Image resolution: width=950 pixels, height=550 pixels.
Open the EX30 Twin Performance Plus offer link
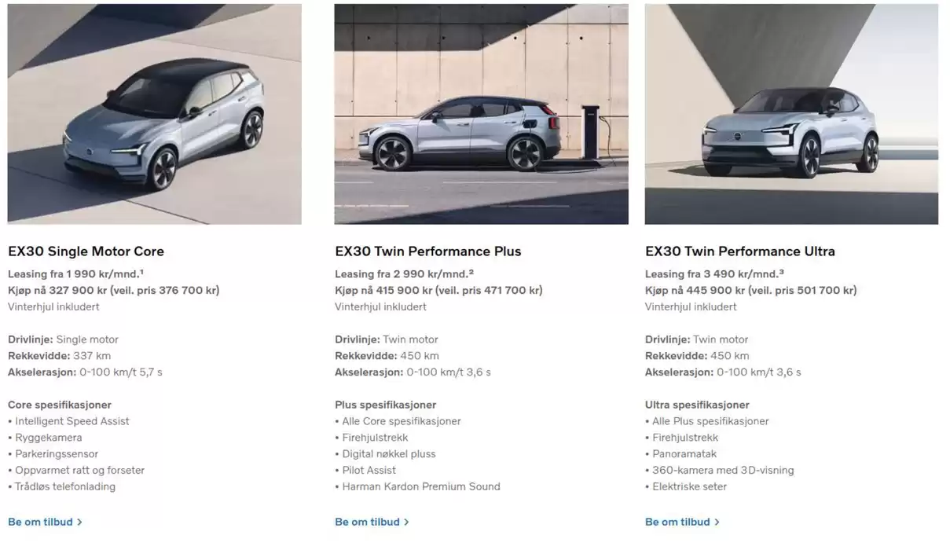coord(372,522)
